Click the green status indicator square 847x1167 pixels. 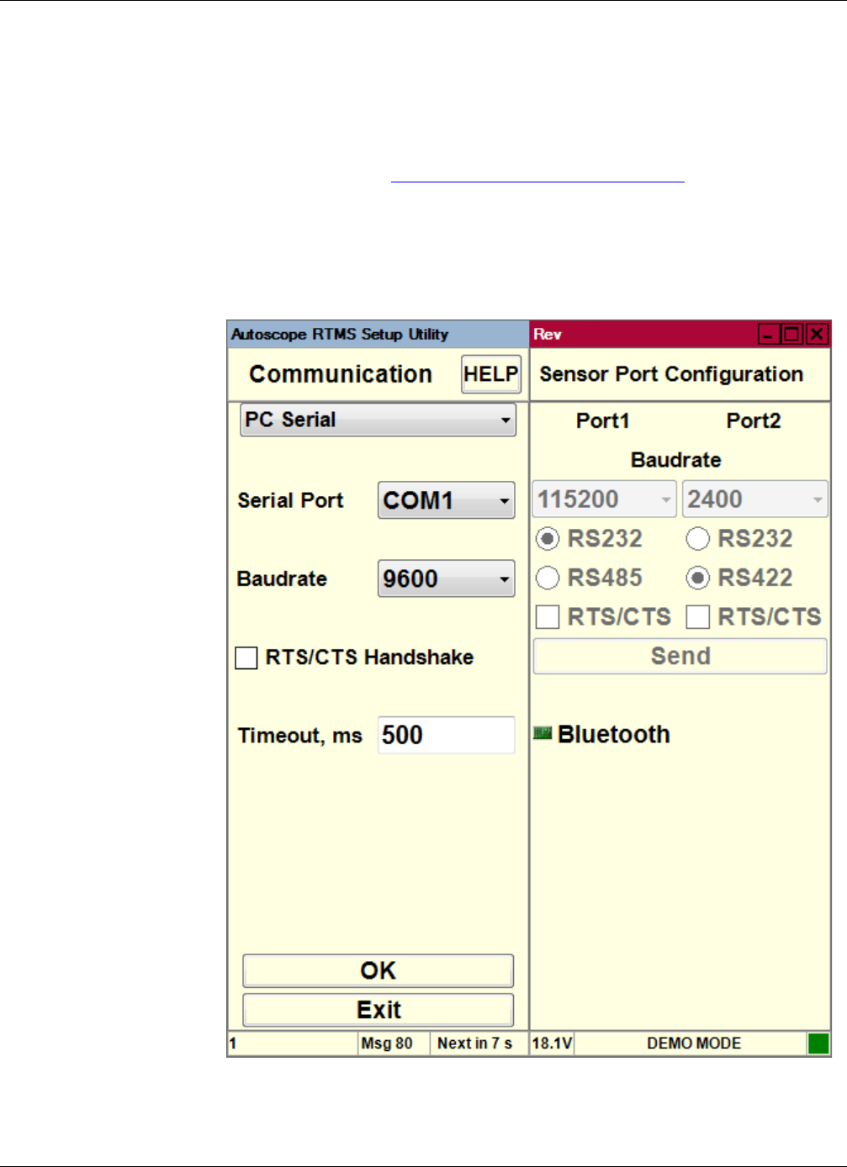pos(818,1043)
